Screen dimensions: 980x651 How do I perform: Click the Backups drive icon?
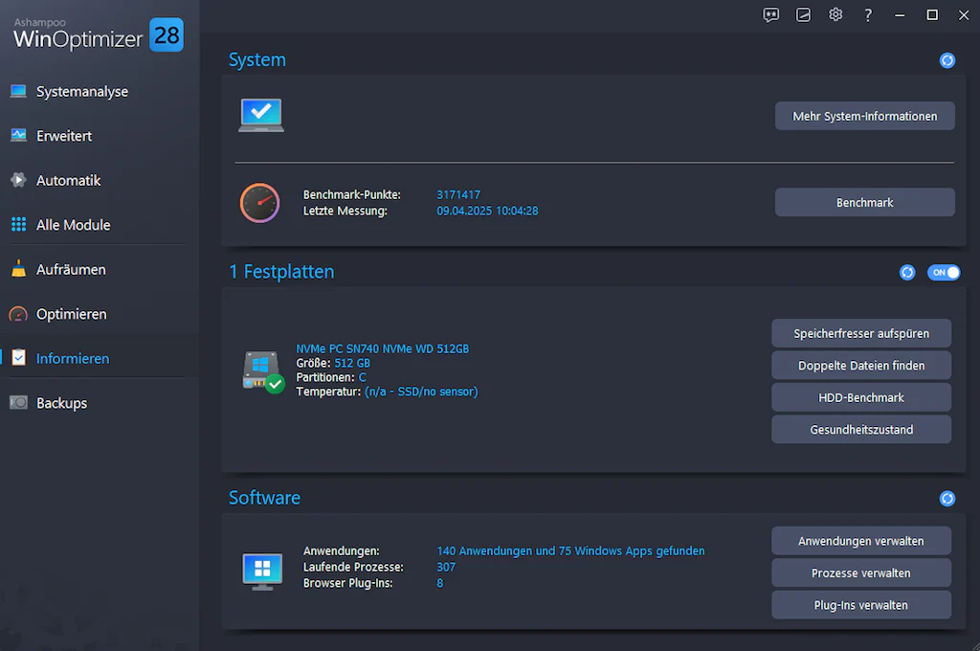point(18,403)
